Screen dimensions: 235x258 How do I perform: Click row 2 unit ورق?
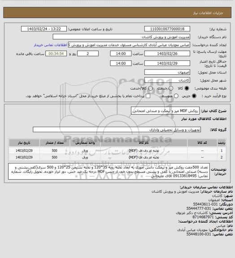(x=85, y=157)
